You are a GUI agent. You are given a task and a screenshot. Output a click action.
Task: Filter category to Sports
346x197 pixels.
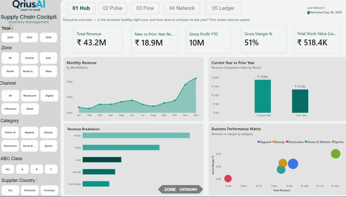coord(48,146)
